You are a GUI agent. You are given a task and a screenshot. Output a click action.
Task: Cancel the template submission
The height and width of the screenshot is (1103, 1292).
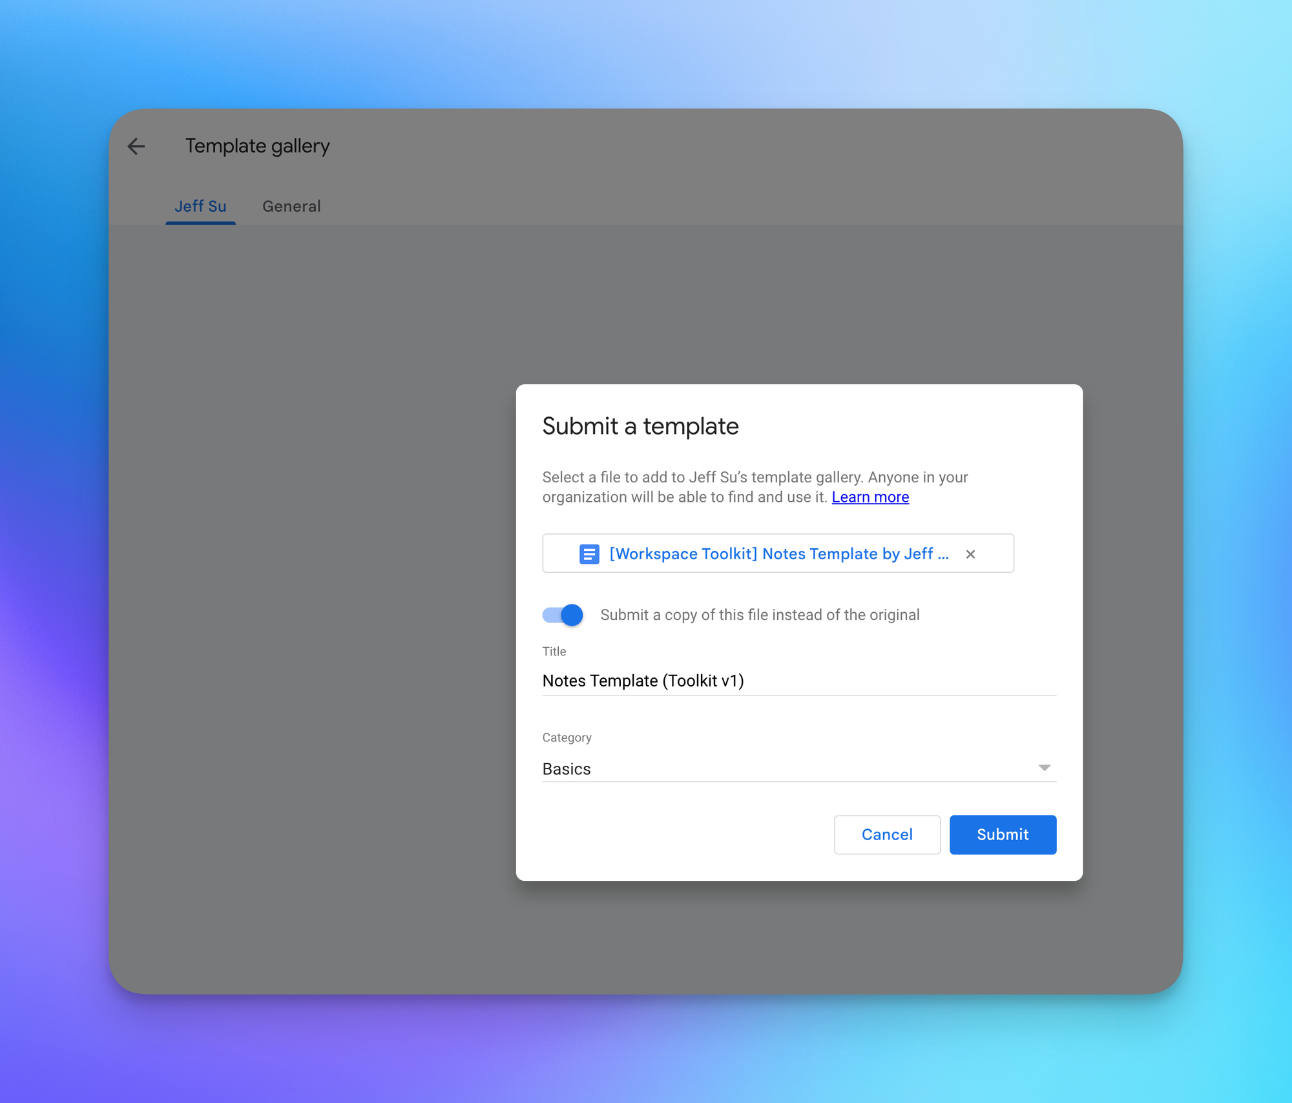pyautogui.click(x=886, y=834)
